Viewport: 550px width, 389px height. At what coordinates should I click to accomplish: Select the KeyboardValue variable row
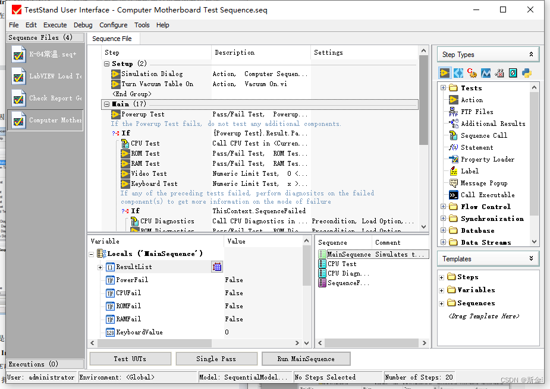[x=195, y=332]
